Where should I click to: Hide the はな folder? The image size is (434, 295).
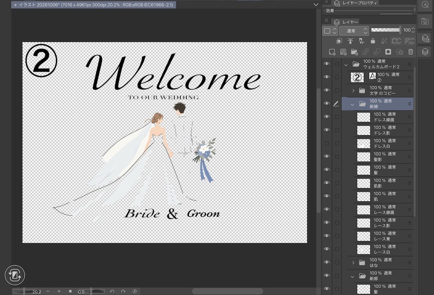coord(327,262)
